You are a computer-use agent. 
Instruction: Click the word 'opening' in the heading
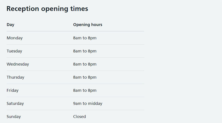tap(55, 9)
